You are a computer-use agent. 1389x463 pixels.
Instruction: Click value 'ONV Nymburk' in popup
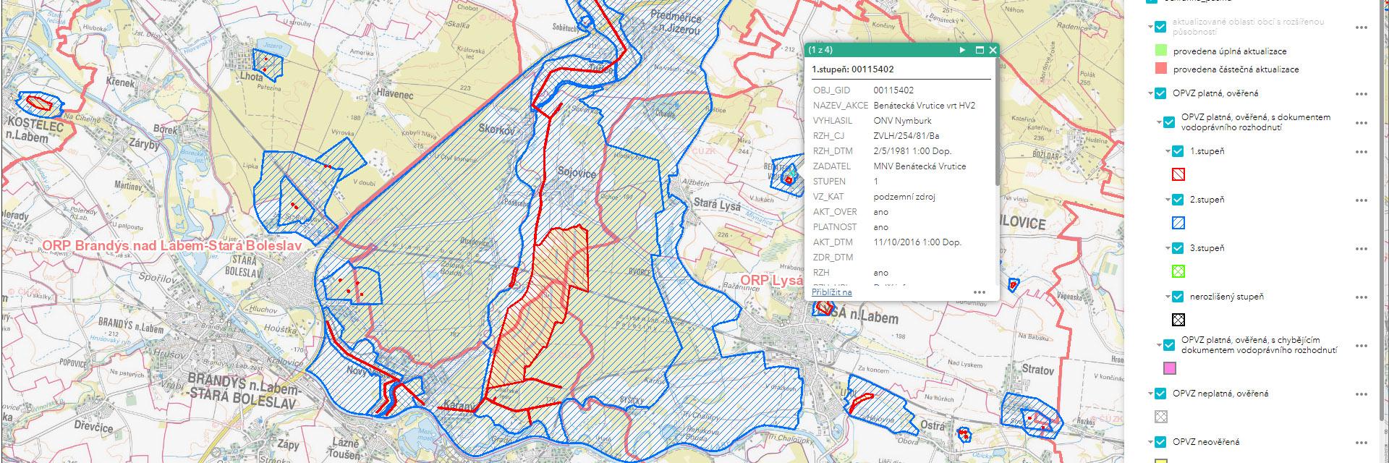click(x=902, y=121)
